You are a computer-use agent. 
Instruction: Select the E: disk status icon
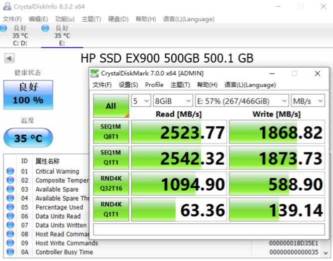click(x=45, y=28)
